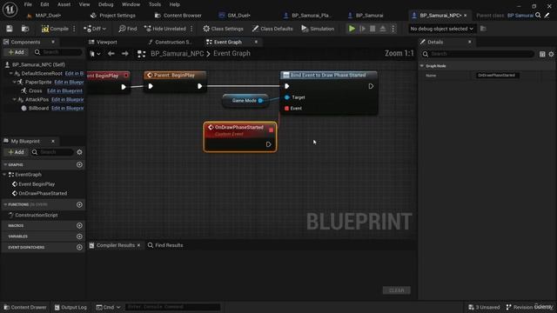Switch to the Project Settings tab
This screenshot has width=557, height=313.
click(x=113, y=16)
